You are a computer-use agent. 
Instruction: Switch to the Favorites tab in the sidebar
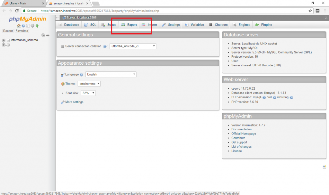click(22, 31)
